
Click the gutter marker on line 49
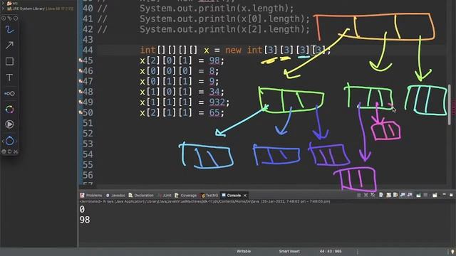(x=81, y=102)
